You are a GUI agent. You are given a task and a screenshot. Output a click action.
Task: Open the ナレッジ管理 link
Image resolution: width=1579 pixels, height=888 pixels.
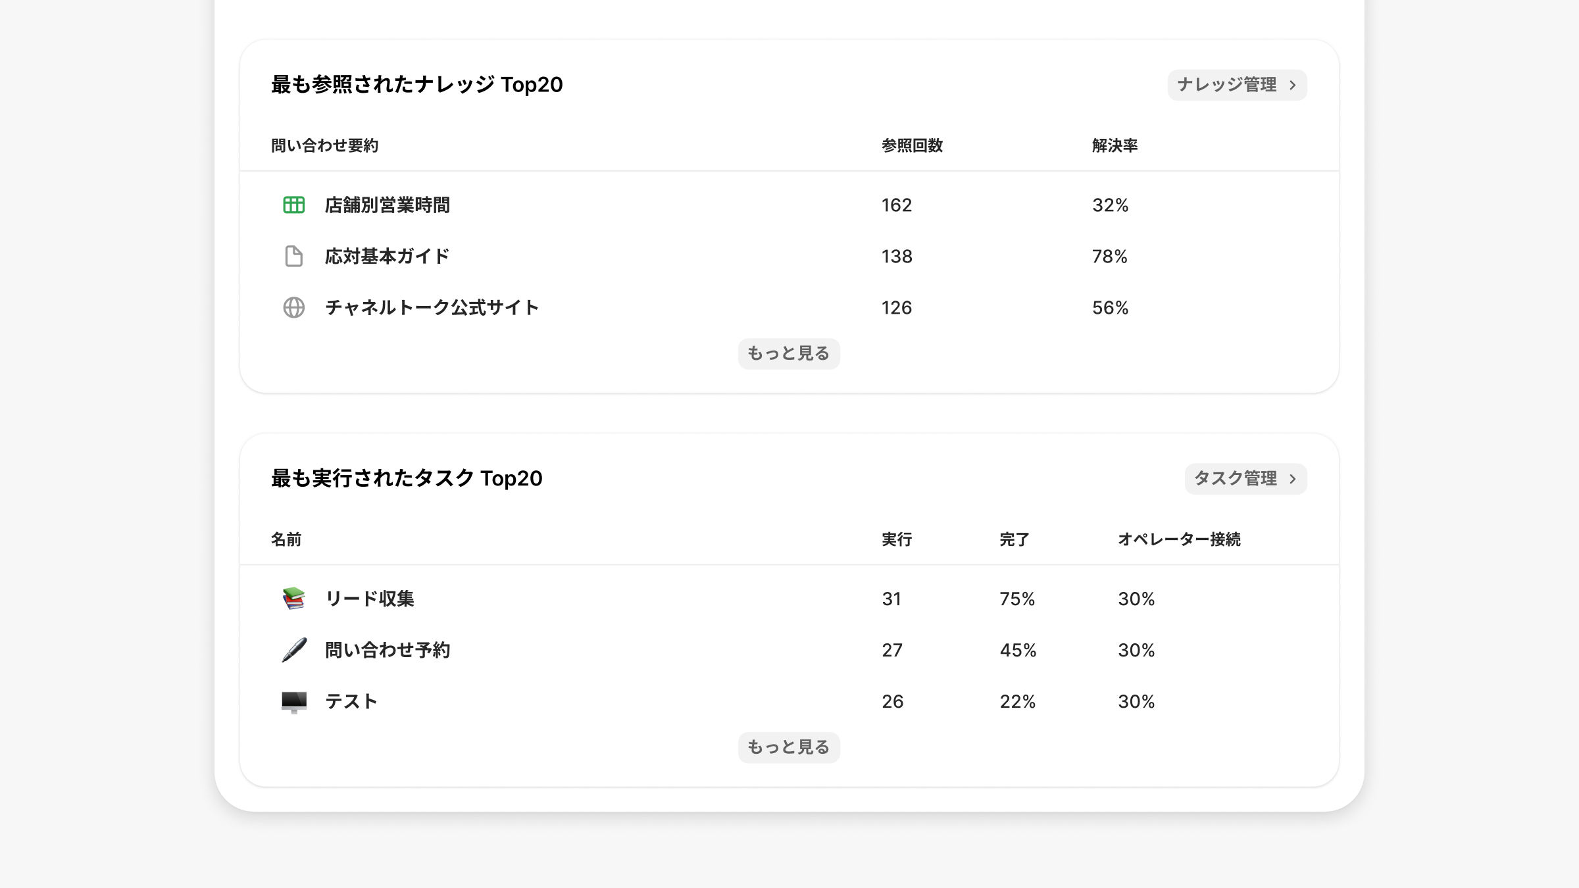1228,85
